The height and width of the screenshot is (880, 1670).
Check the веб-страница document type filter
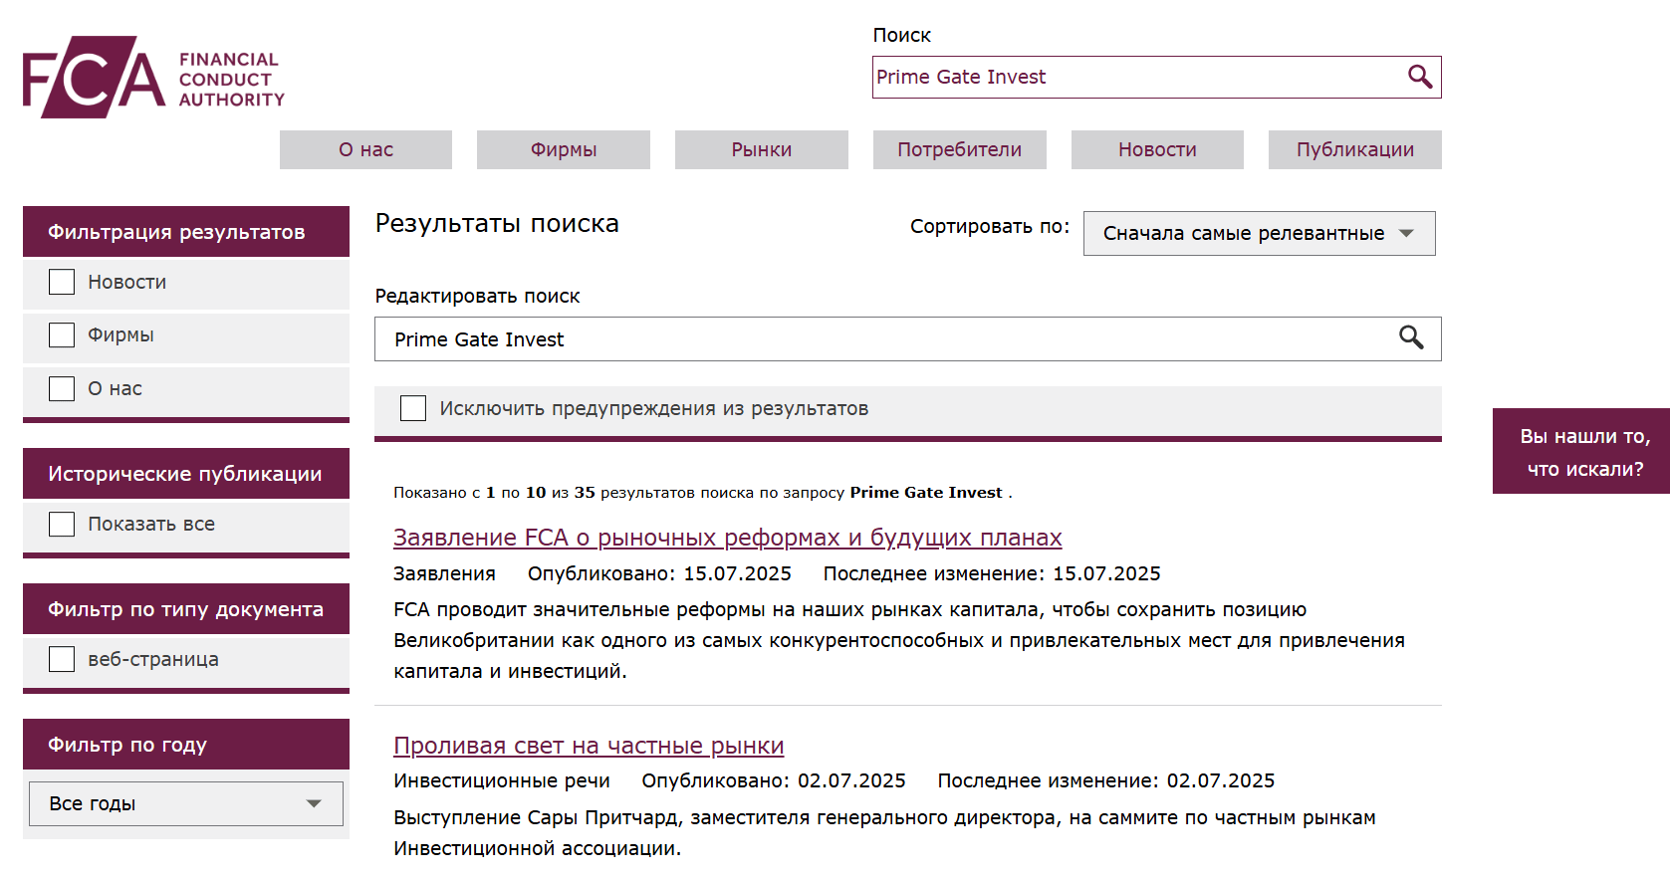[x=62, y=659]
